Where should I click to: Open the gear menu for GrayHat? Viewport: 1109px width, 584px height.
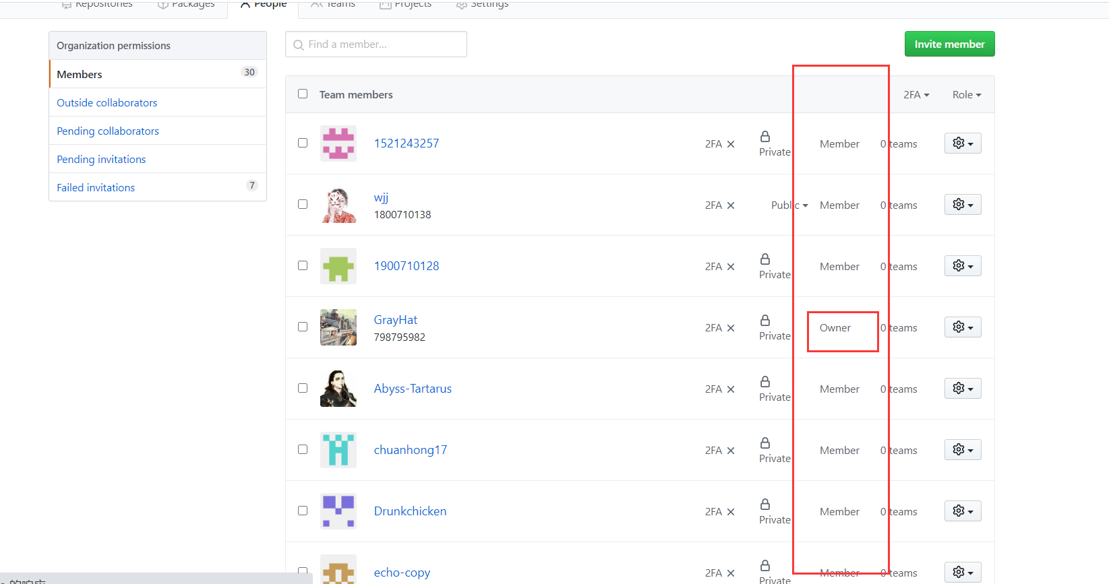pyautogui.click(x=962, y=327)
